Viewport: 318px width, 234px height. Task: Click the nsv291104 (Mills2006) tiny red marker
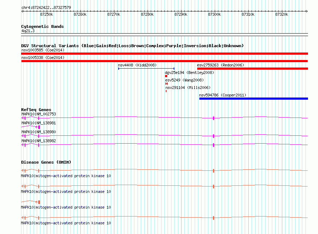[x=166, y=91]
